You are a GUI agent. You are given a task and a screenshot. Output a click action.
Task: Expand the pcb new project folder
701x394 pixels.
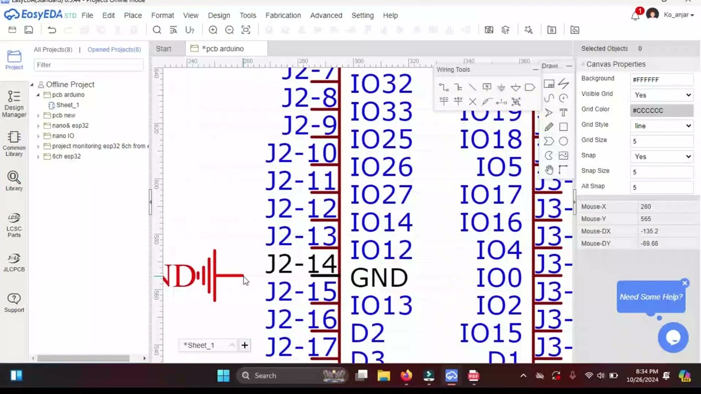[x=39, y=115]
